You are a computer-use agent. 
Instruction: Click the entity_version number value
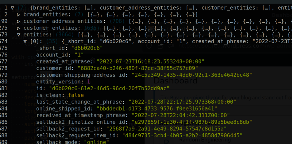click(89, 82)
